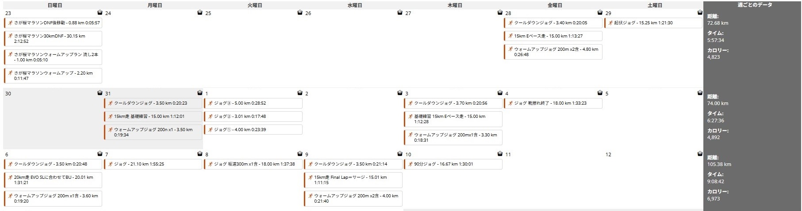Click the 水曜日 column header
802x211 pixels.
point(355,5)
